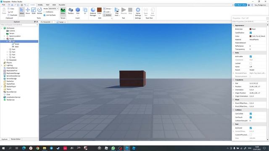Copy the selection via Copy button

click(11, 8)
